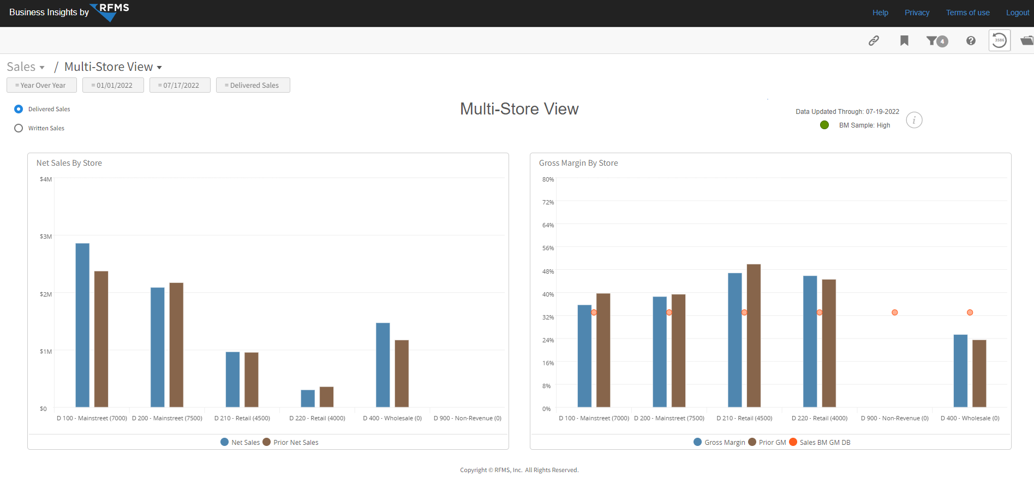This screenshot has width=1034, height=489.
Task: Open the Help link
Action: [880, 13]
